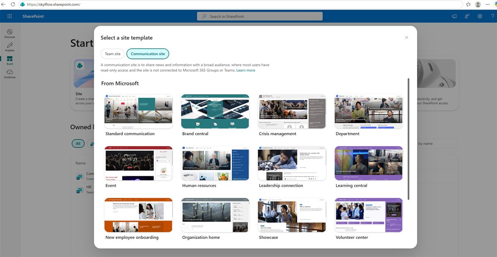This screenshot has height=257, width=497.
Task: Choose the Volunteer center template thumbnail
Action: [x=369, y=215]
